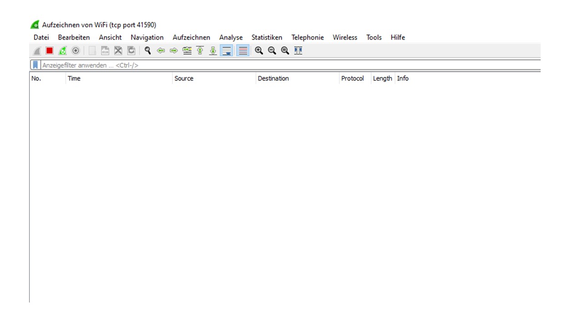Sort by the Time column header
Image resolution: width=582 pixels, height=327 pixels.
point(119,79)
